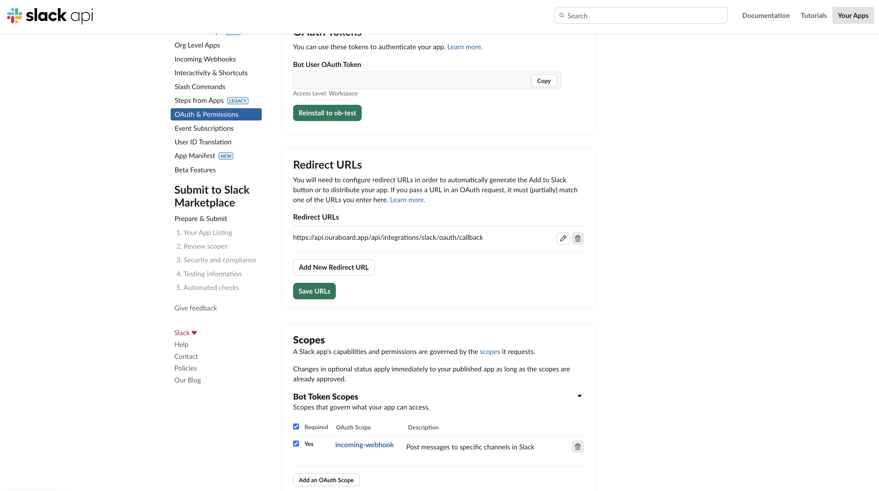Image resolution: width=879 pixels, height=491 pixels.
Task: Open User ID Translation
Action: pyautogui.click(x=203, y=142)
